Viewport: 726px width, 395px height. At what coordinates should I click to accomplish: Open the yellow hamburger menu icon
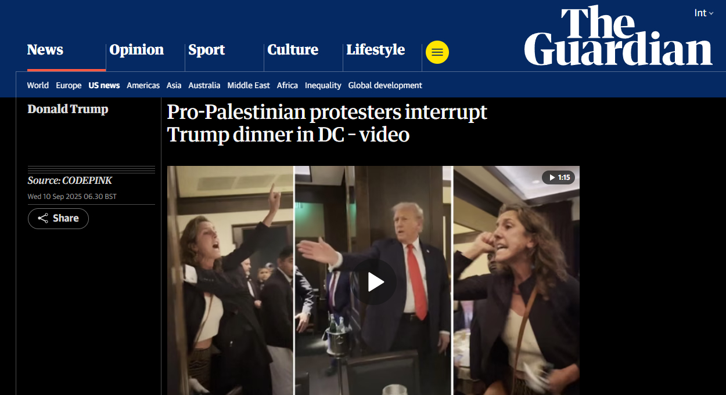[x=437, y=52]
